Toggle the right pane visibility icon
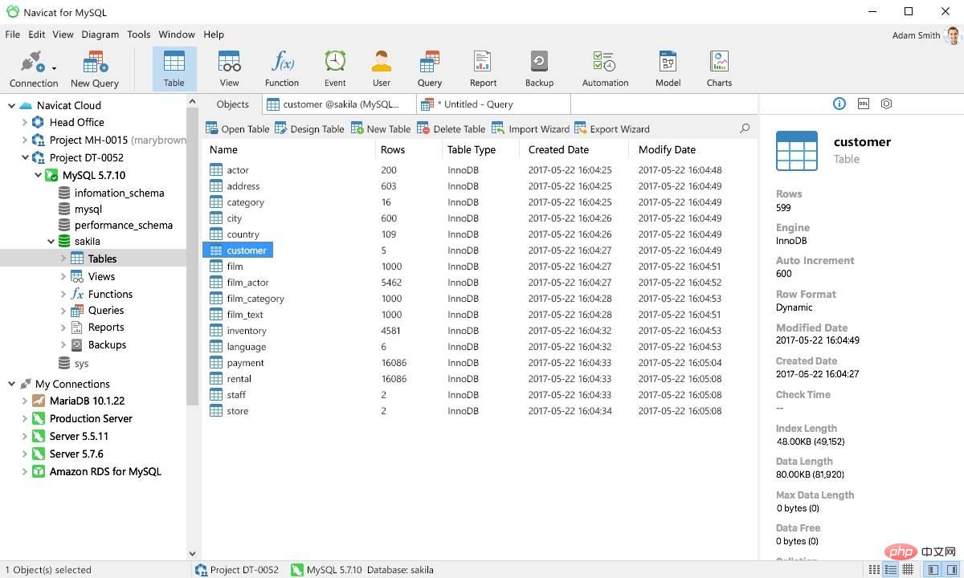This screenshot has height=578, width=964. [953, 569]
